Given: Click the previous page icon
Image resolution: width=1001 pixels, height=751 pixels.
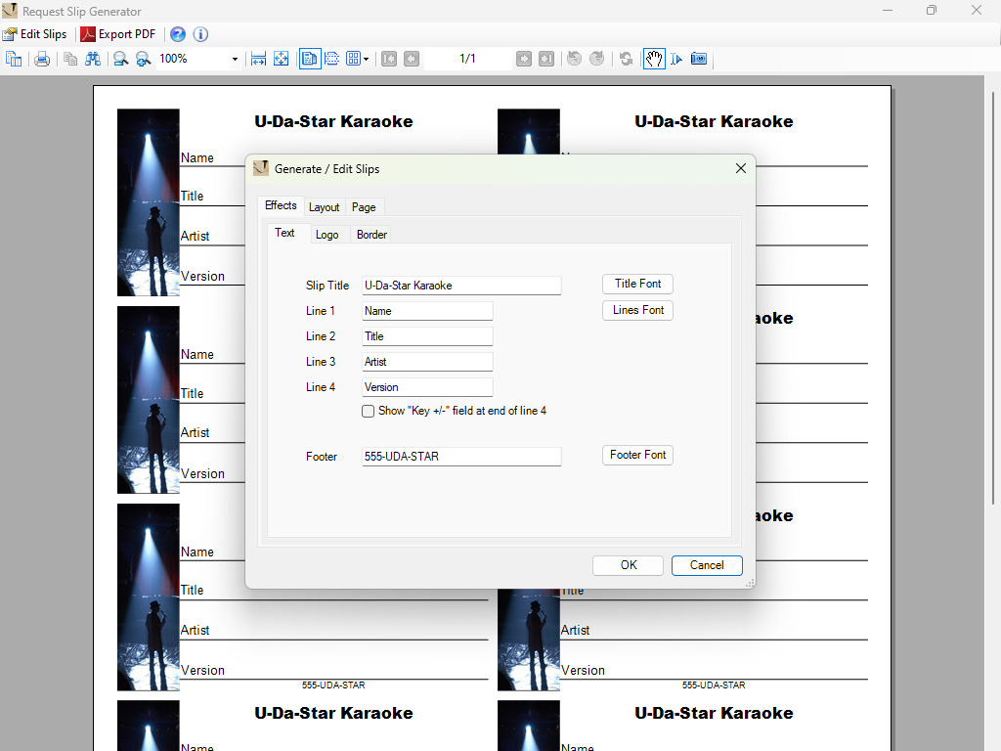Looking at the screenshot, I should coord(412,59).
